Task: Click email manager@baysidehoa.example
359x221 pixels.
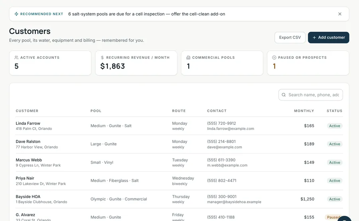Action: pyautogui.click(x=234, y=202)
